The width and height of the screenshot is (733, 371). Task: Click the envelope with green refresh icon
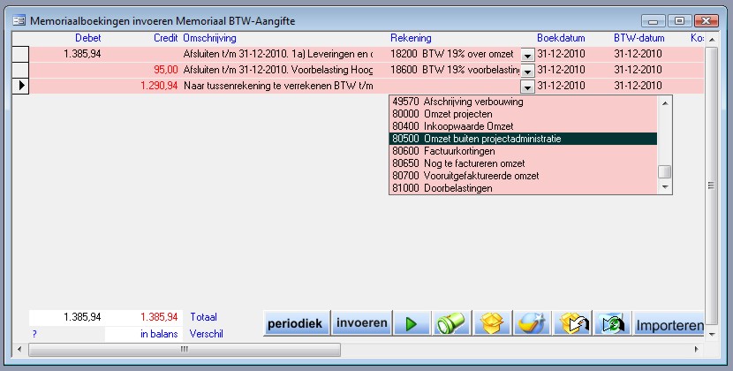[611, 324]
